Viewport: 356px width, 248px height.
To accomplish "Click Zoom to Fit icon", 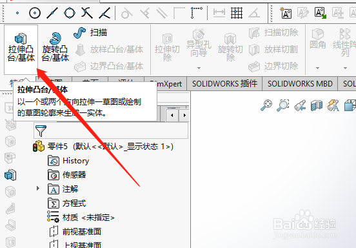I will 266,105.
